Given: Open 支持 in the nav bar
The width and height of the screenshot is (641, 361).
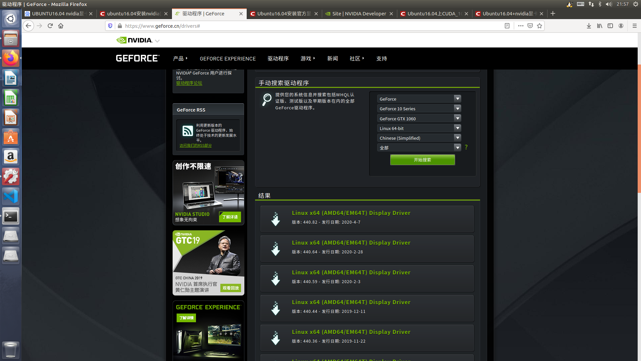Looking at the screenshot, I should (382, 58).
